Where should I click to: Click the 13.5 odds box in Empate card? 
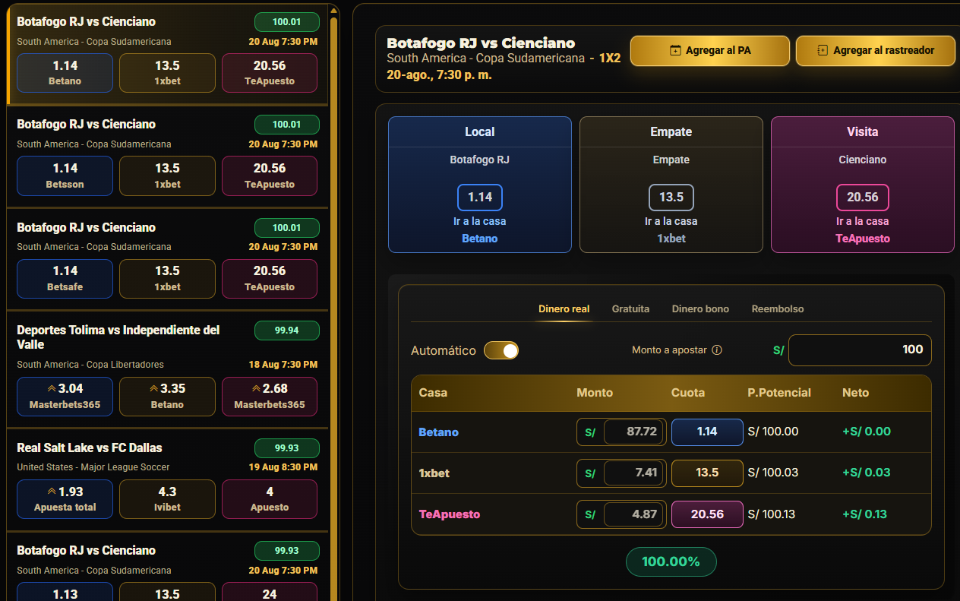(671, 197)
